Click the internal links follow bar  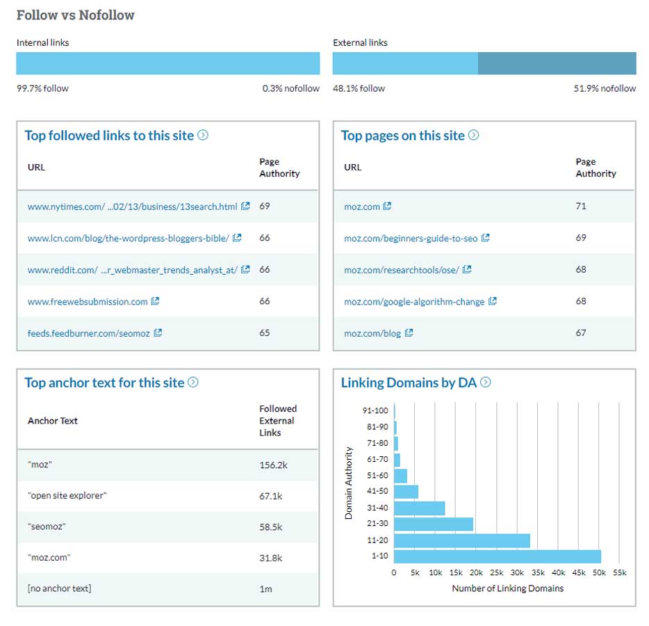(x=167, y=63)
